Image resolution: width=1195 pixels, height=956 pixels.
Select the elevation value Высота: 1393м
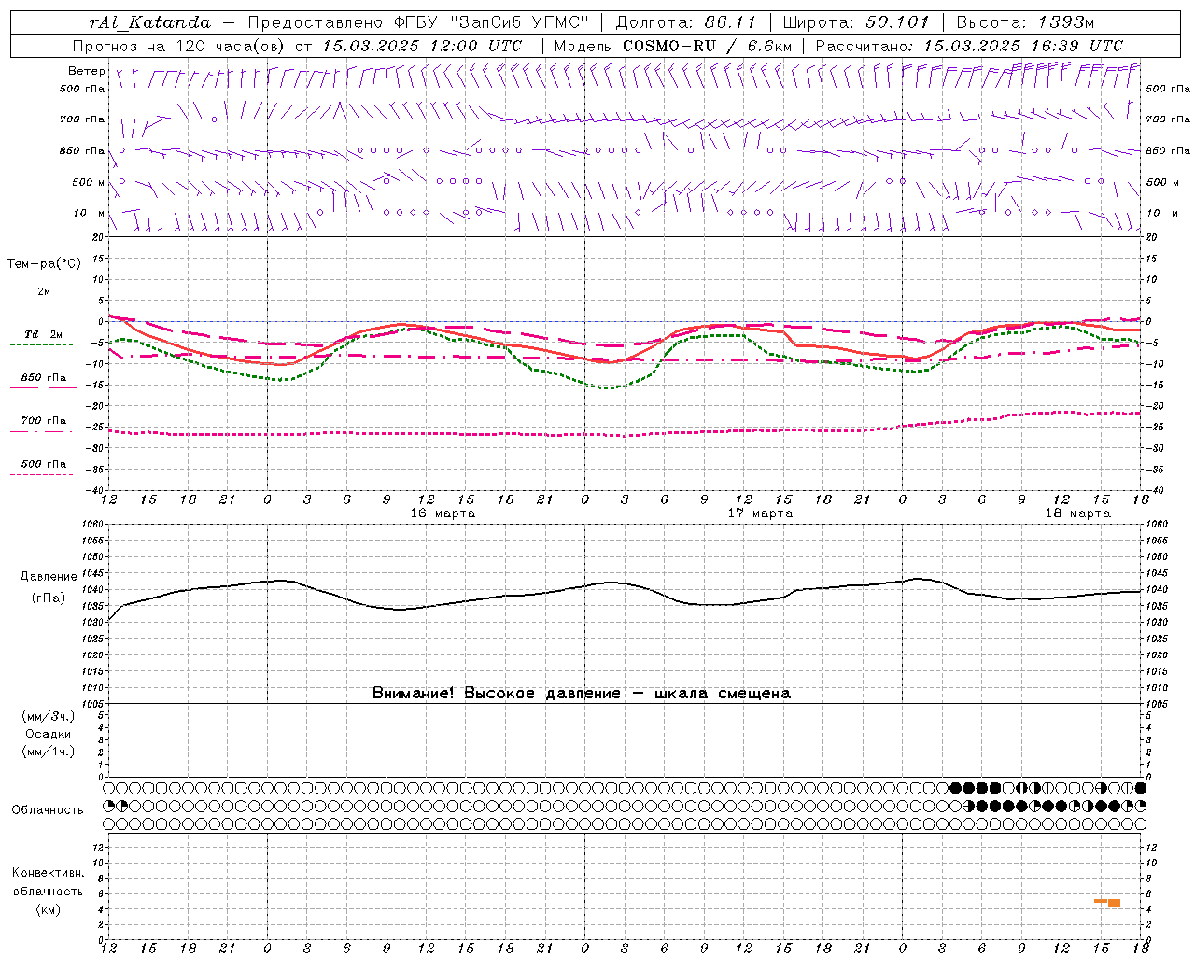[x=1025, y=22]
